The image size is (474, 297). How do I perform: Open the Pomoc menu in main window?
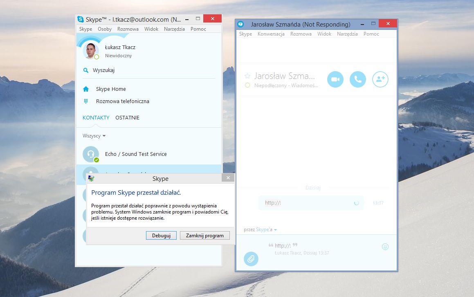click(198, 29)
